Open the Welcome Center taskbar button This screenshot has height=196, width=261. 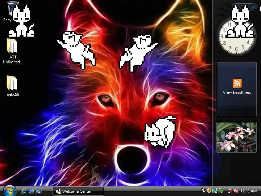coord(78,191)
